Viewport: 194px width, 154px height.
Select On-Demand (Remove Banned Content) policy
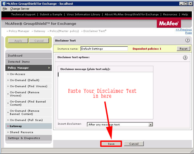tap(29, 112)
